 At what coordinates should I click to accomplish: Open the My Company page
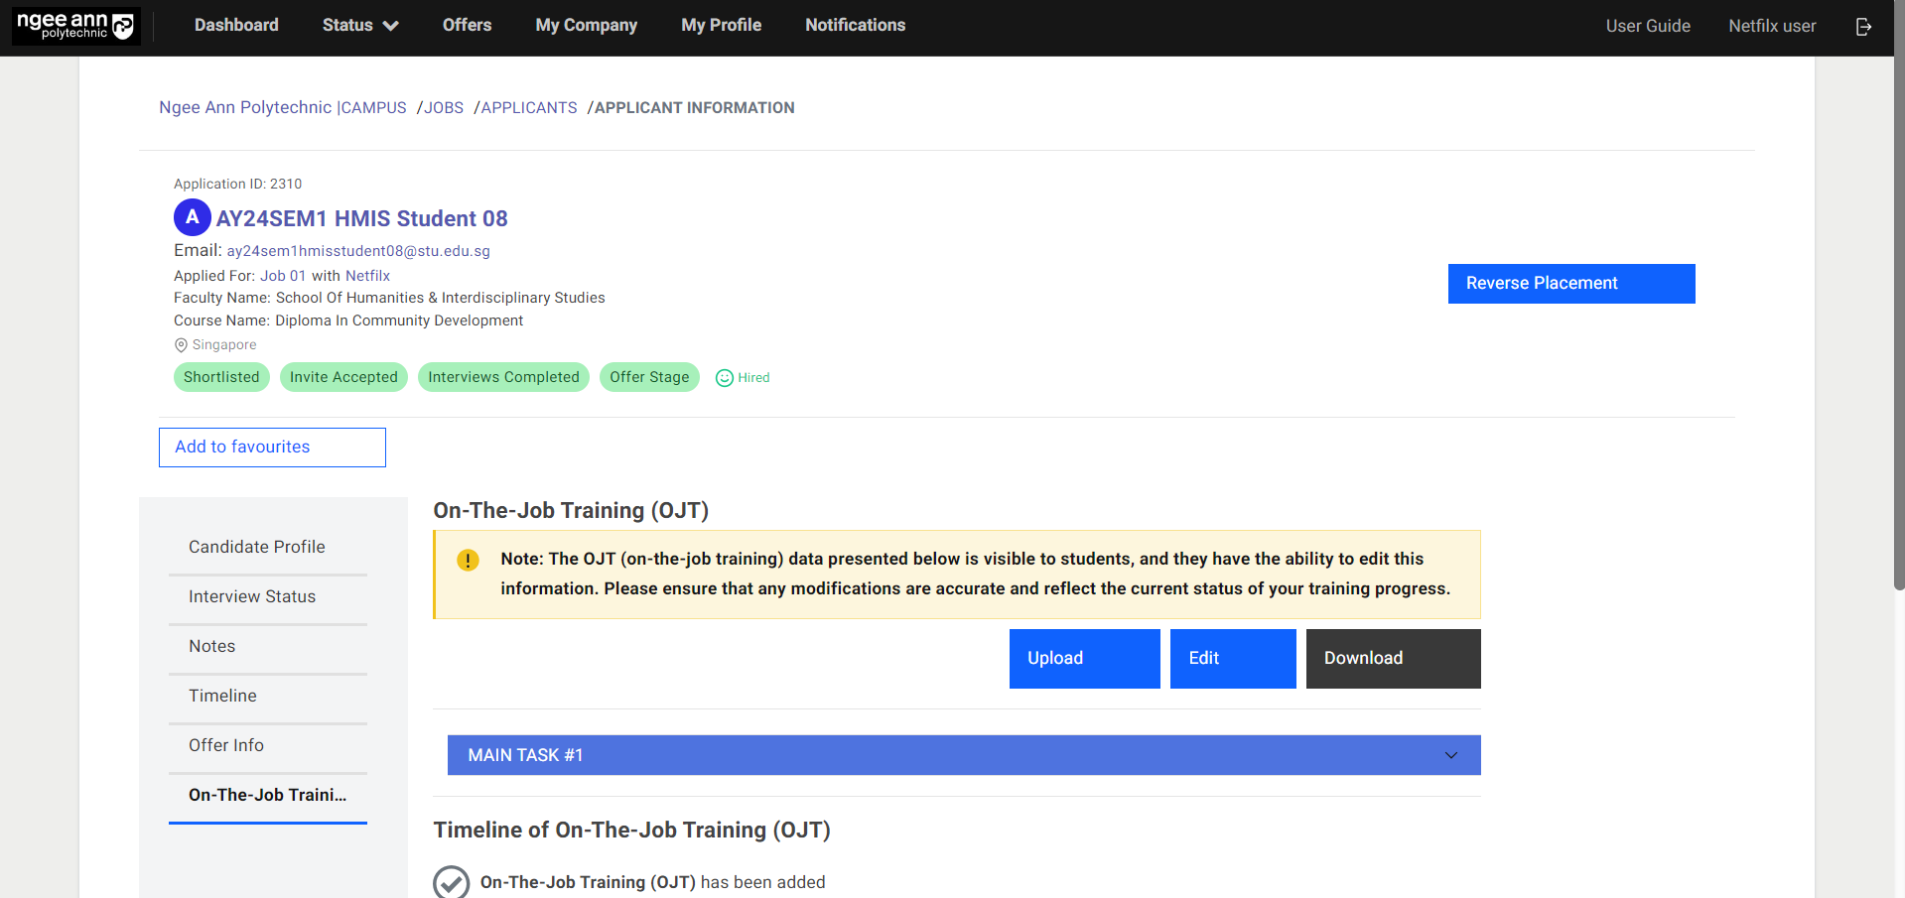(586, 26)
